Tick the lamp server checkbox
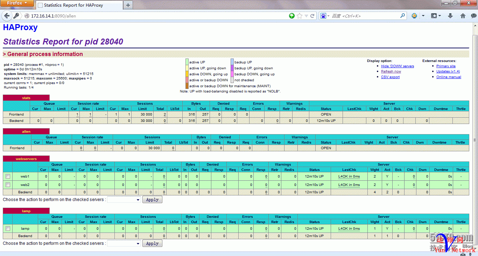478x256 pixels. 8,229
